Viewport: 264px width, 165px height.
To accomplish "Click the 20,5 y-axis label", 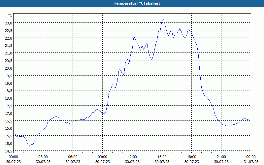I will click(9, 61).
